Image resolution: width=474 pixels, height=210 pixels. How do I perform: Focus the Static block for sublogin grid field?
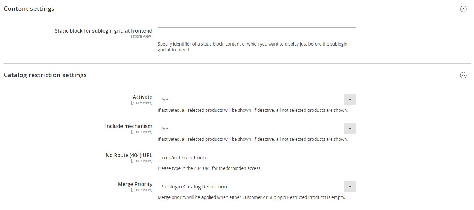pyautogui.click(x=257, y=33)
